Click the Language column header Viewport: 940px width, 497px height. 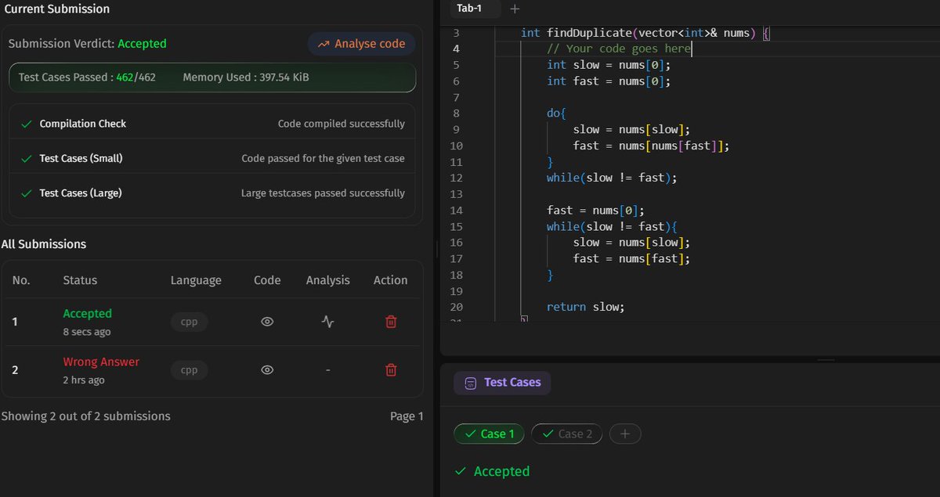coord(196,280)
